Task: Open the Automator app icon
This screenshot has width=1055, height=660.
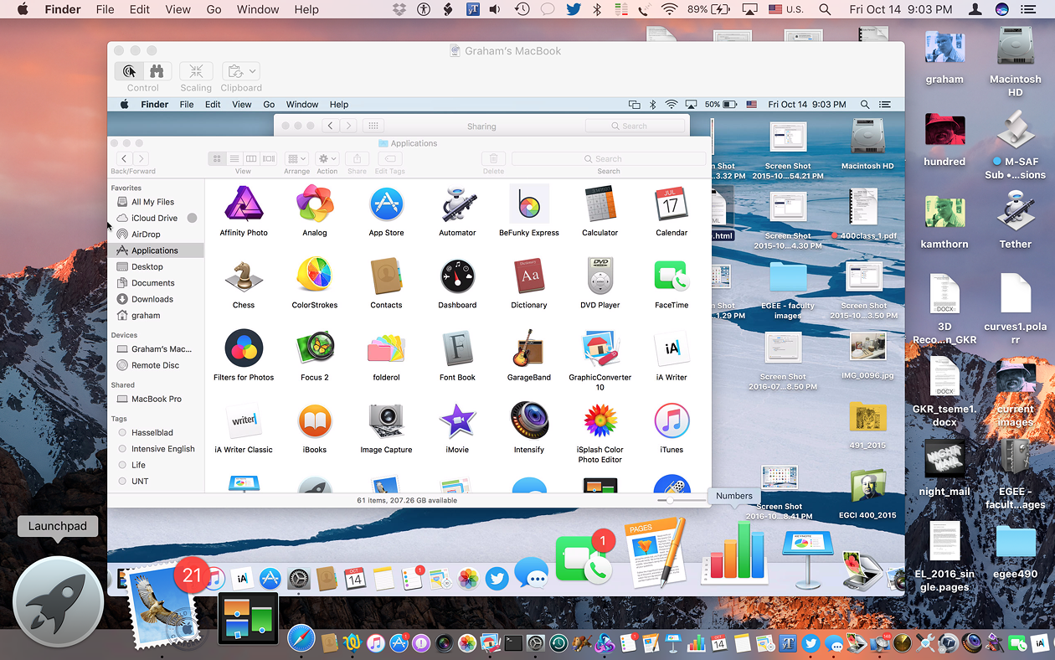Action: (457, 204)
